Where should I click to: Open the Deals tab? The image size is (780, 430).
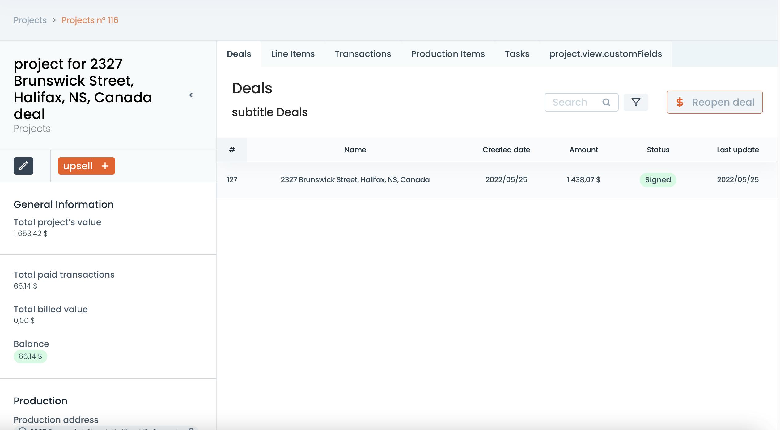(x=239, y=54)
